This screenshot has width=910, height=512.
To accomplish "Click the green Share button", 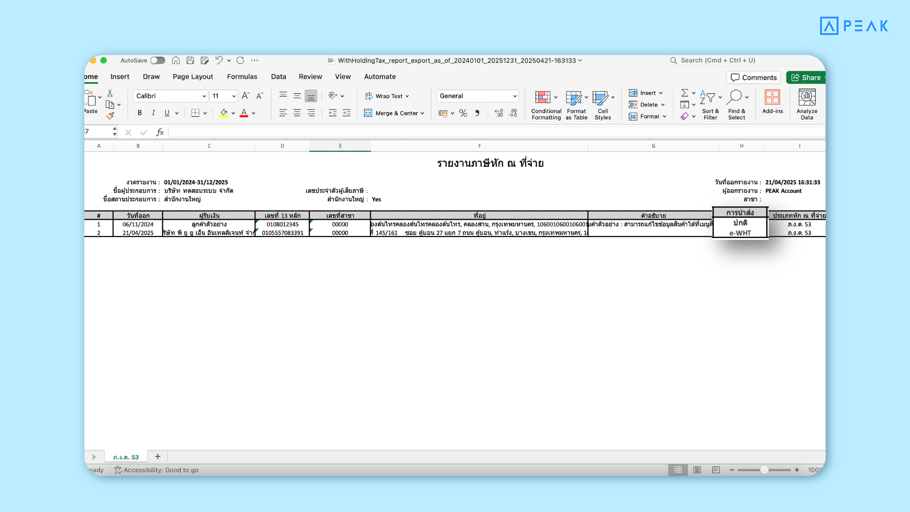I will tap(806, 77).
